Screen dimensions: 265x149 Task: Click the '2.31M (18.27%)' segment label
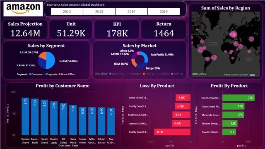[x=29, y=53]
